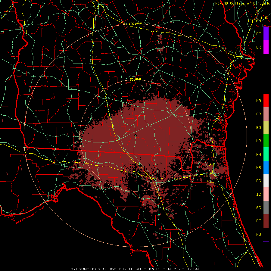
Task: Click the RF purple legend swatch
Action: [x=266, y=34]
